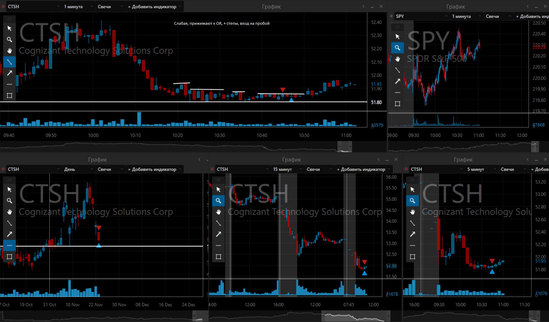Open the '15 минут' timeframe dropdown

(x=287, y=169)
